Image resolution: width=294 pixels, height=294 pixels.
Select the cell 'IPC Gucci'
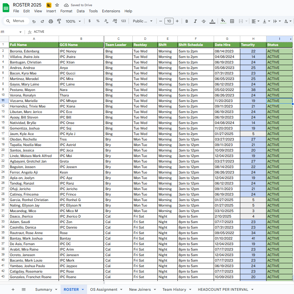tap(81, 73)
